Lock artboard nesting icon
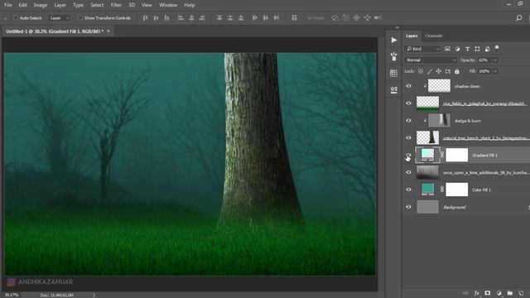The height and width of the screenshot is (298, 530). 447,71
